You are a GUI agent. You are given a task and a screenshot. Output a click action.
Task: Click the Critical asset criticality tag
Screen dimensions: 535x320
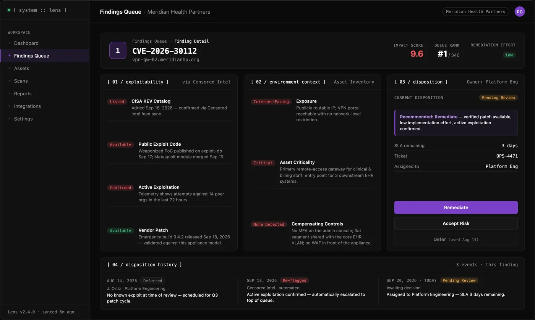click(263, 163)
